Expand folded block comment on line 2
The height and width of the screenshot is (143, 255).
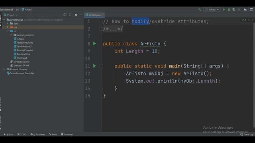[x=101, y=29]
